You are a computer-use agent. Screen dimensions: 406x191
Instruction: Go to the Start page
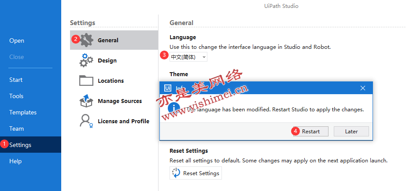click(x=16, y=80)
